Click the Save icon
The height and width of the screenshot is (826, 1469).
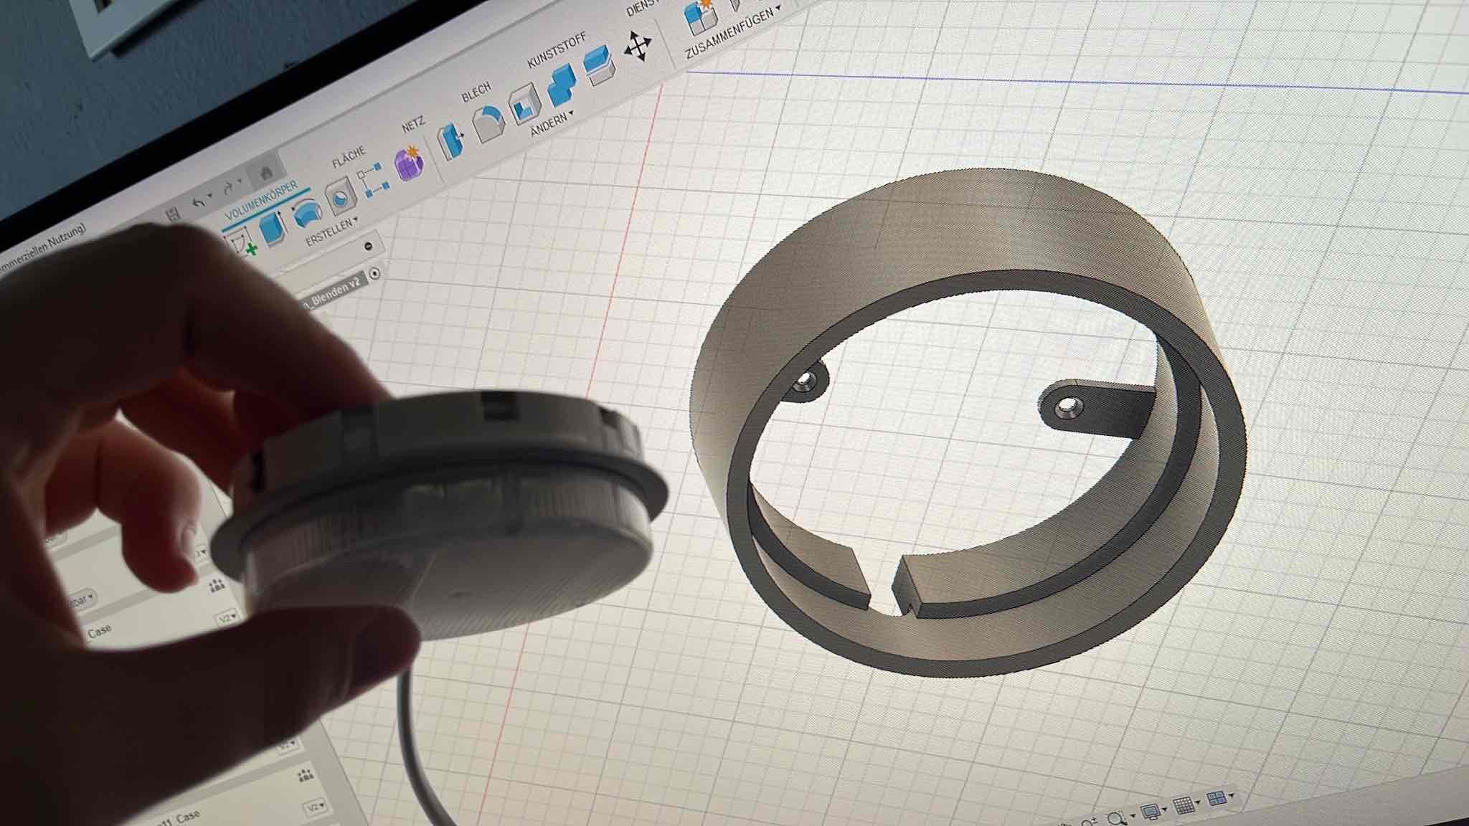[x=172, y=214]
